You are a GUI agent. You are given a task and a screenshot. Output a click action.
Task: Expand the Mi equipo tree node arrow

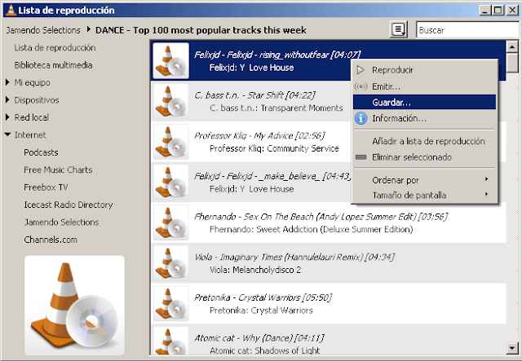click(7, 82)
